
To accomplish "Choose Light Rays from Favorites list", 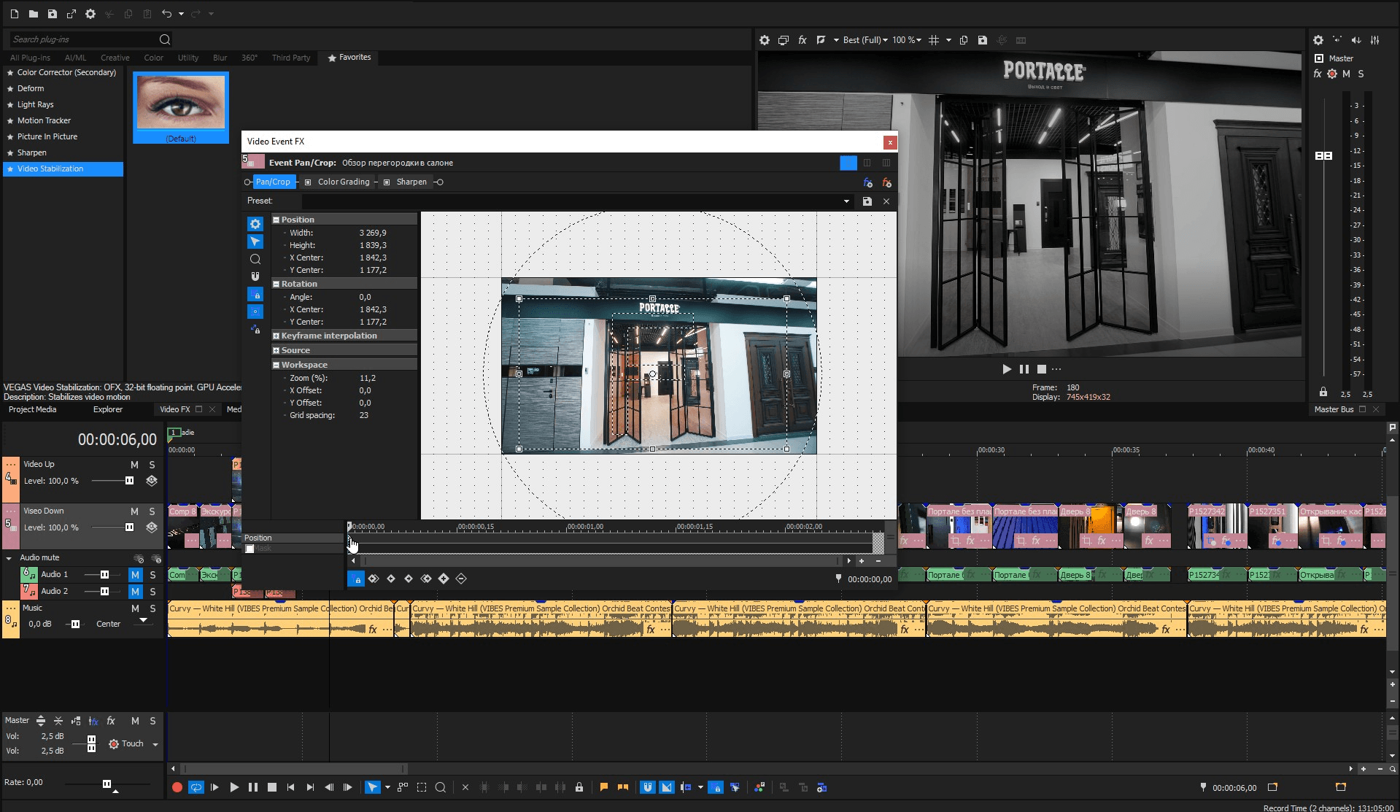I will (x=36, y=104).
